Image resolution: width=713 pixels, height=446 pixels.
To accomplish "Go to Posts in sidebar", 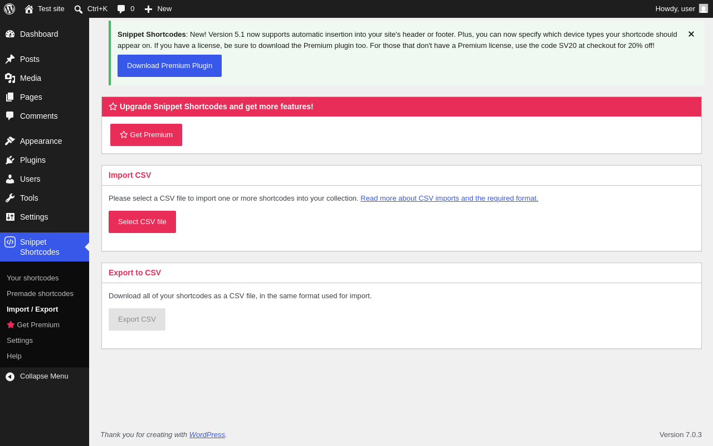I will 45,59.
